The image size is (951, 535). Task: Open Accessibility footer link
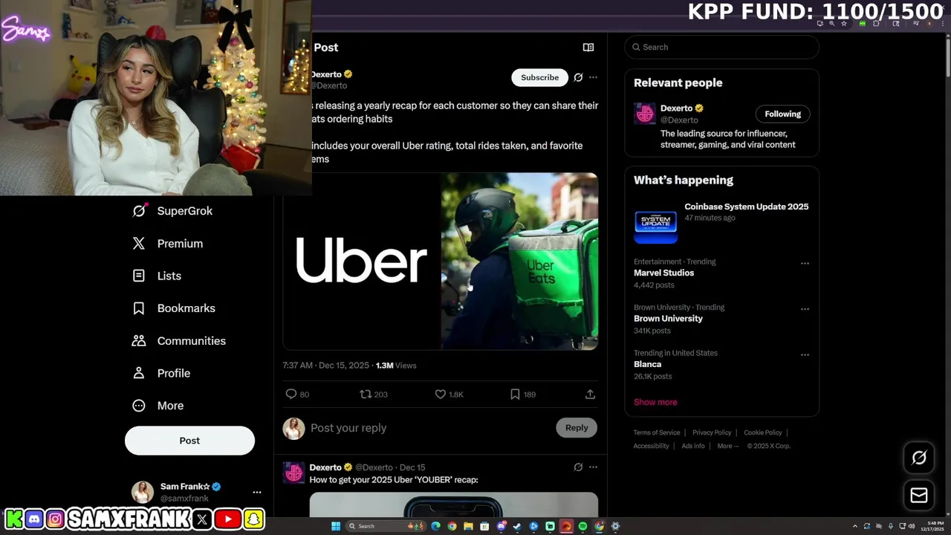click(x=652, y=446)
